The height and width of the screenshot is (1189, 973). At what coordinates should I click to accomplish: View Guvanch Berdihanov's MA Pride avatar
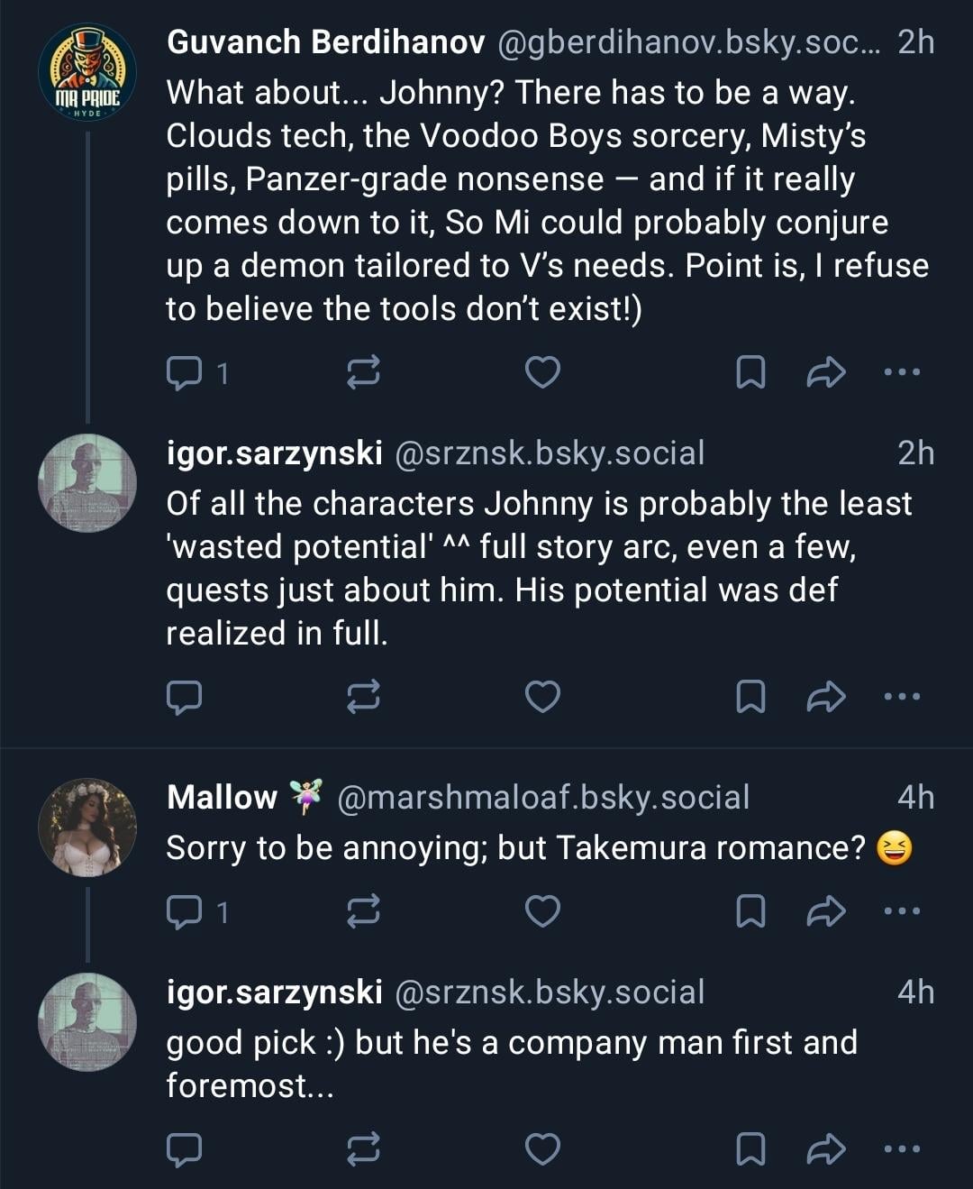pyautogui.click(x=87, y=73)
